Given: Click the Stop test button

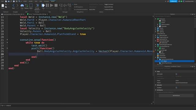Looking at the screenshot, I should (x=56, y=5).
